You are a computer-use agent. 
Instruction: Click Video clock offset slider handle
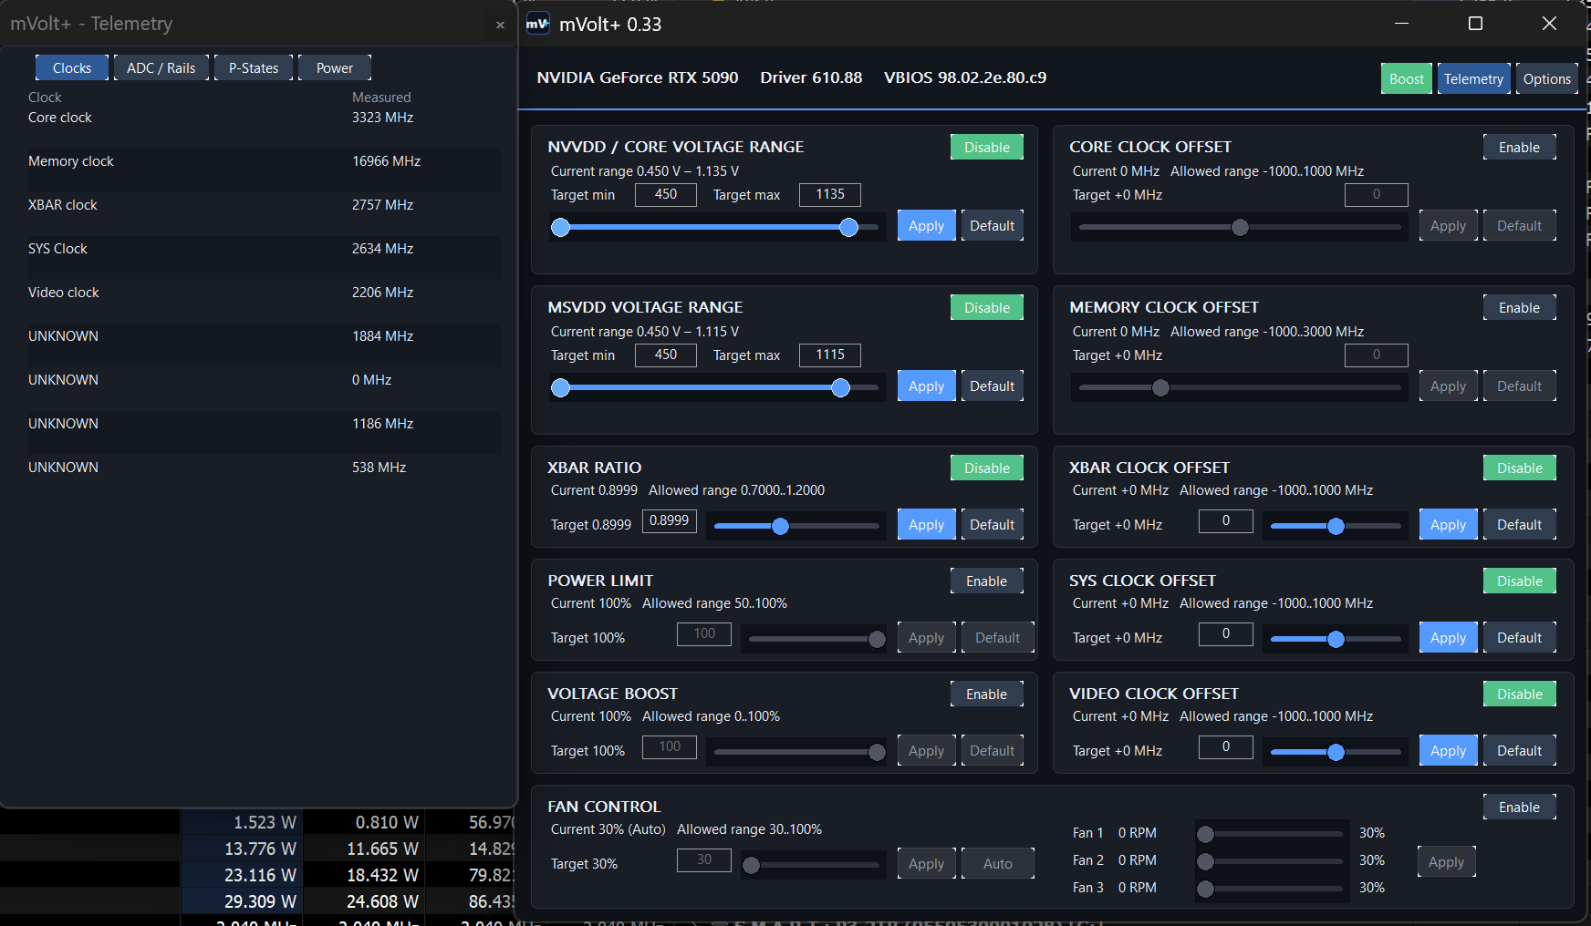tap(1336, 752)
